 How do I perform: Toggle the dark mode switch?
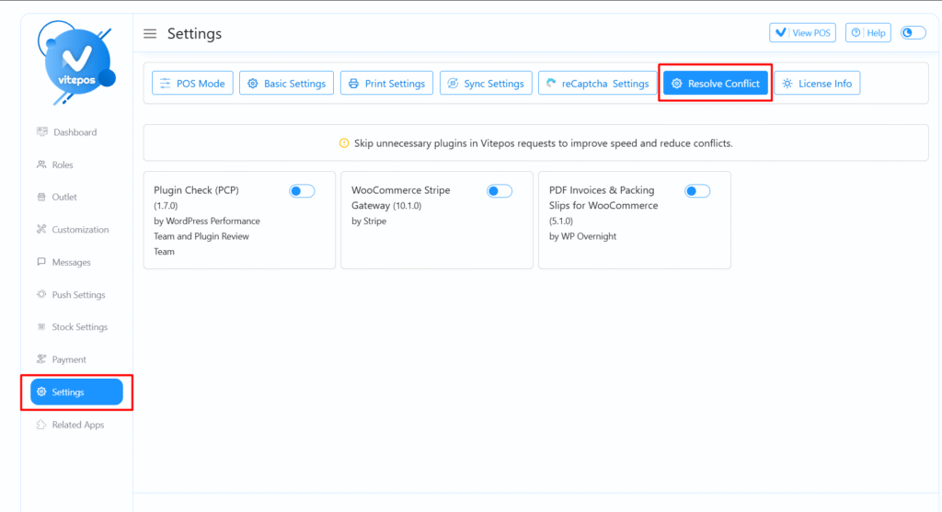pos(913,32)
